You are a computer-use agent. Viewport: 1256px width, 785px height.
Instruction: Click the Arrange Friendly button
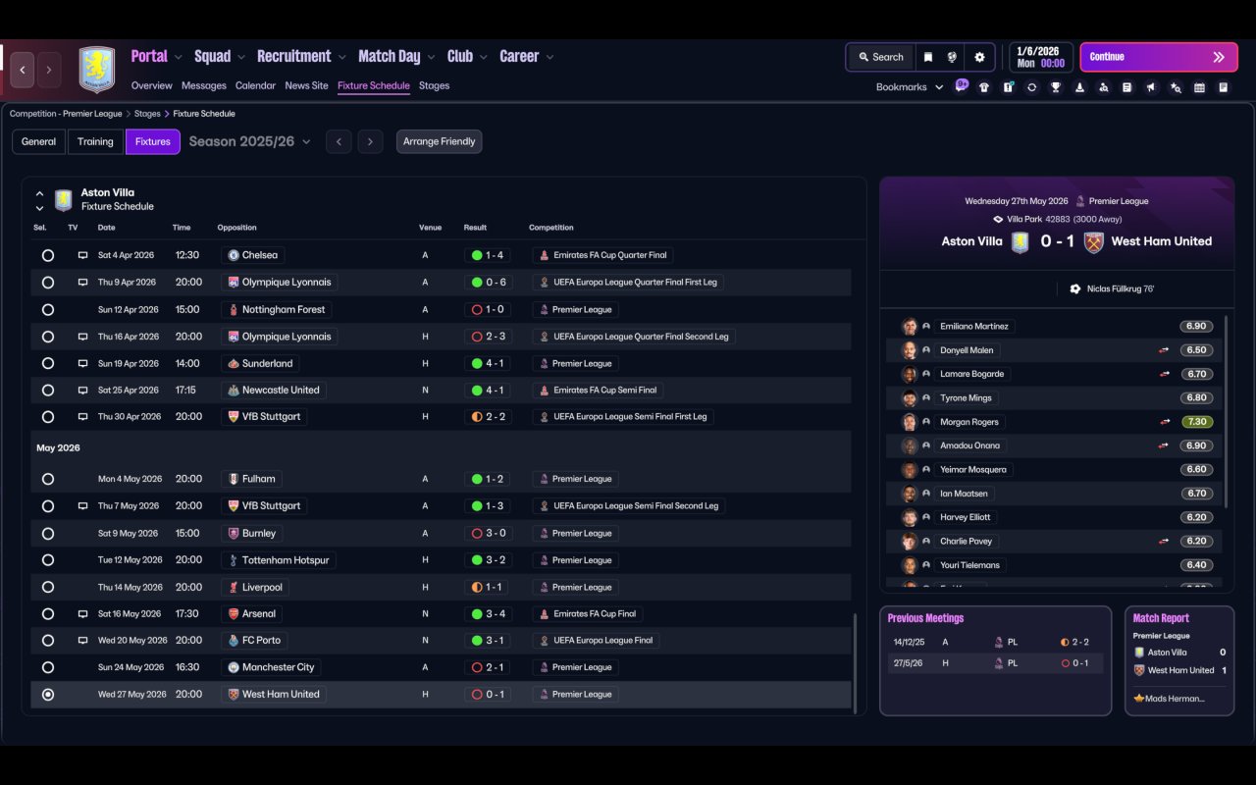click(x=439, y=141)
